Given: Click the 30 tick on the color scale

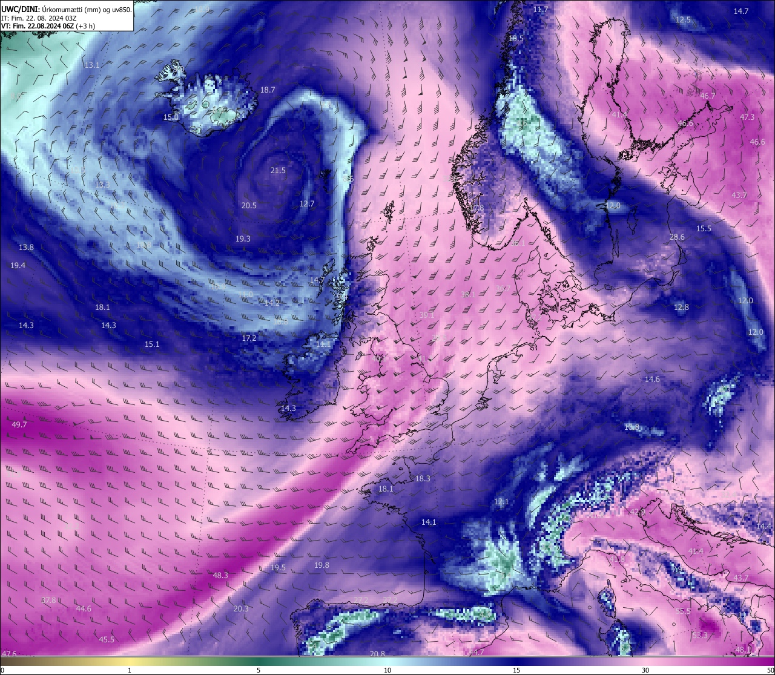Looking at the screenshot, I should click(645, 670).
